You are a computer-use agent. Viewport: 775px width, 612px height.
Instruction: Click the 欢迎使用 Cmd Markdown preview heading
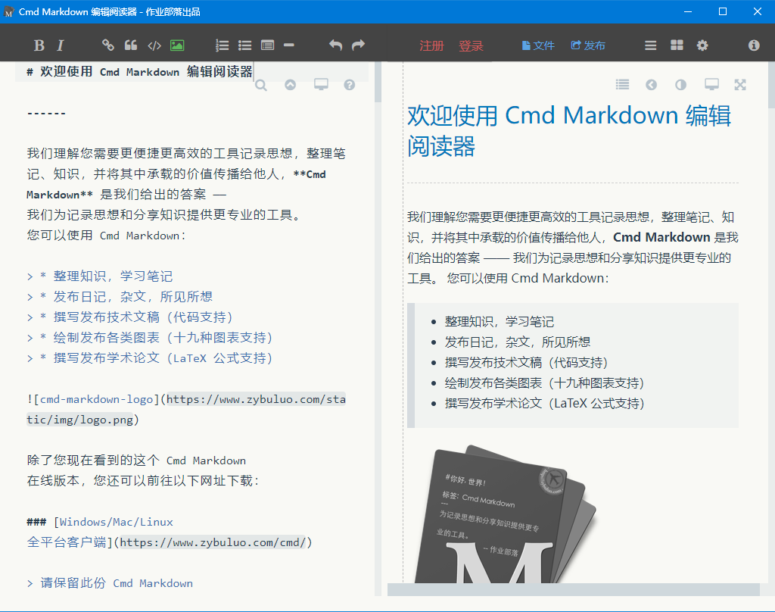tap(569, 130)
